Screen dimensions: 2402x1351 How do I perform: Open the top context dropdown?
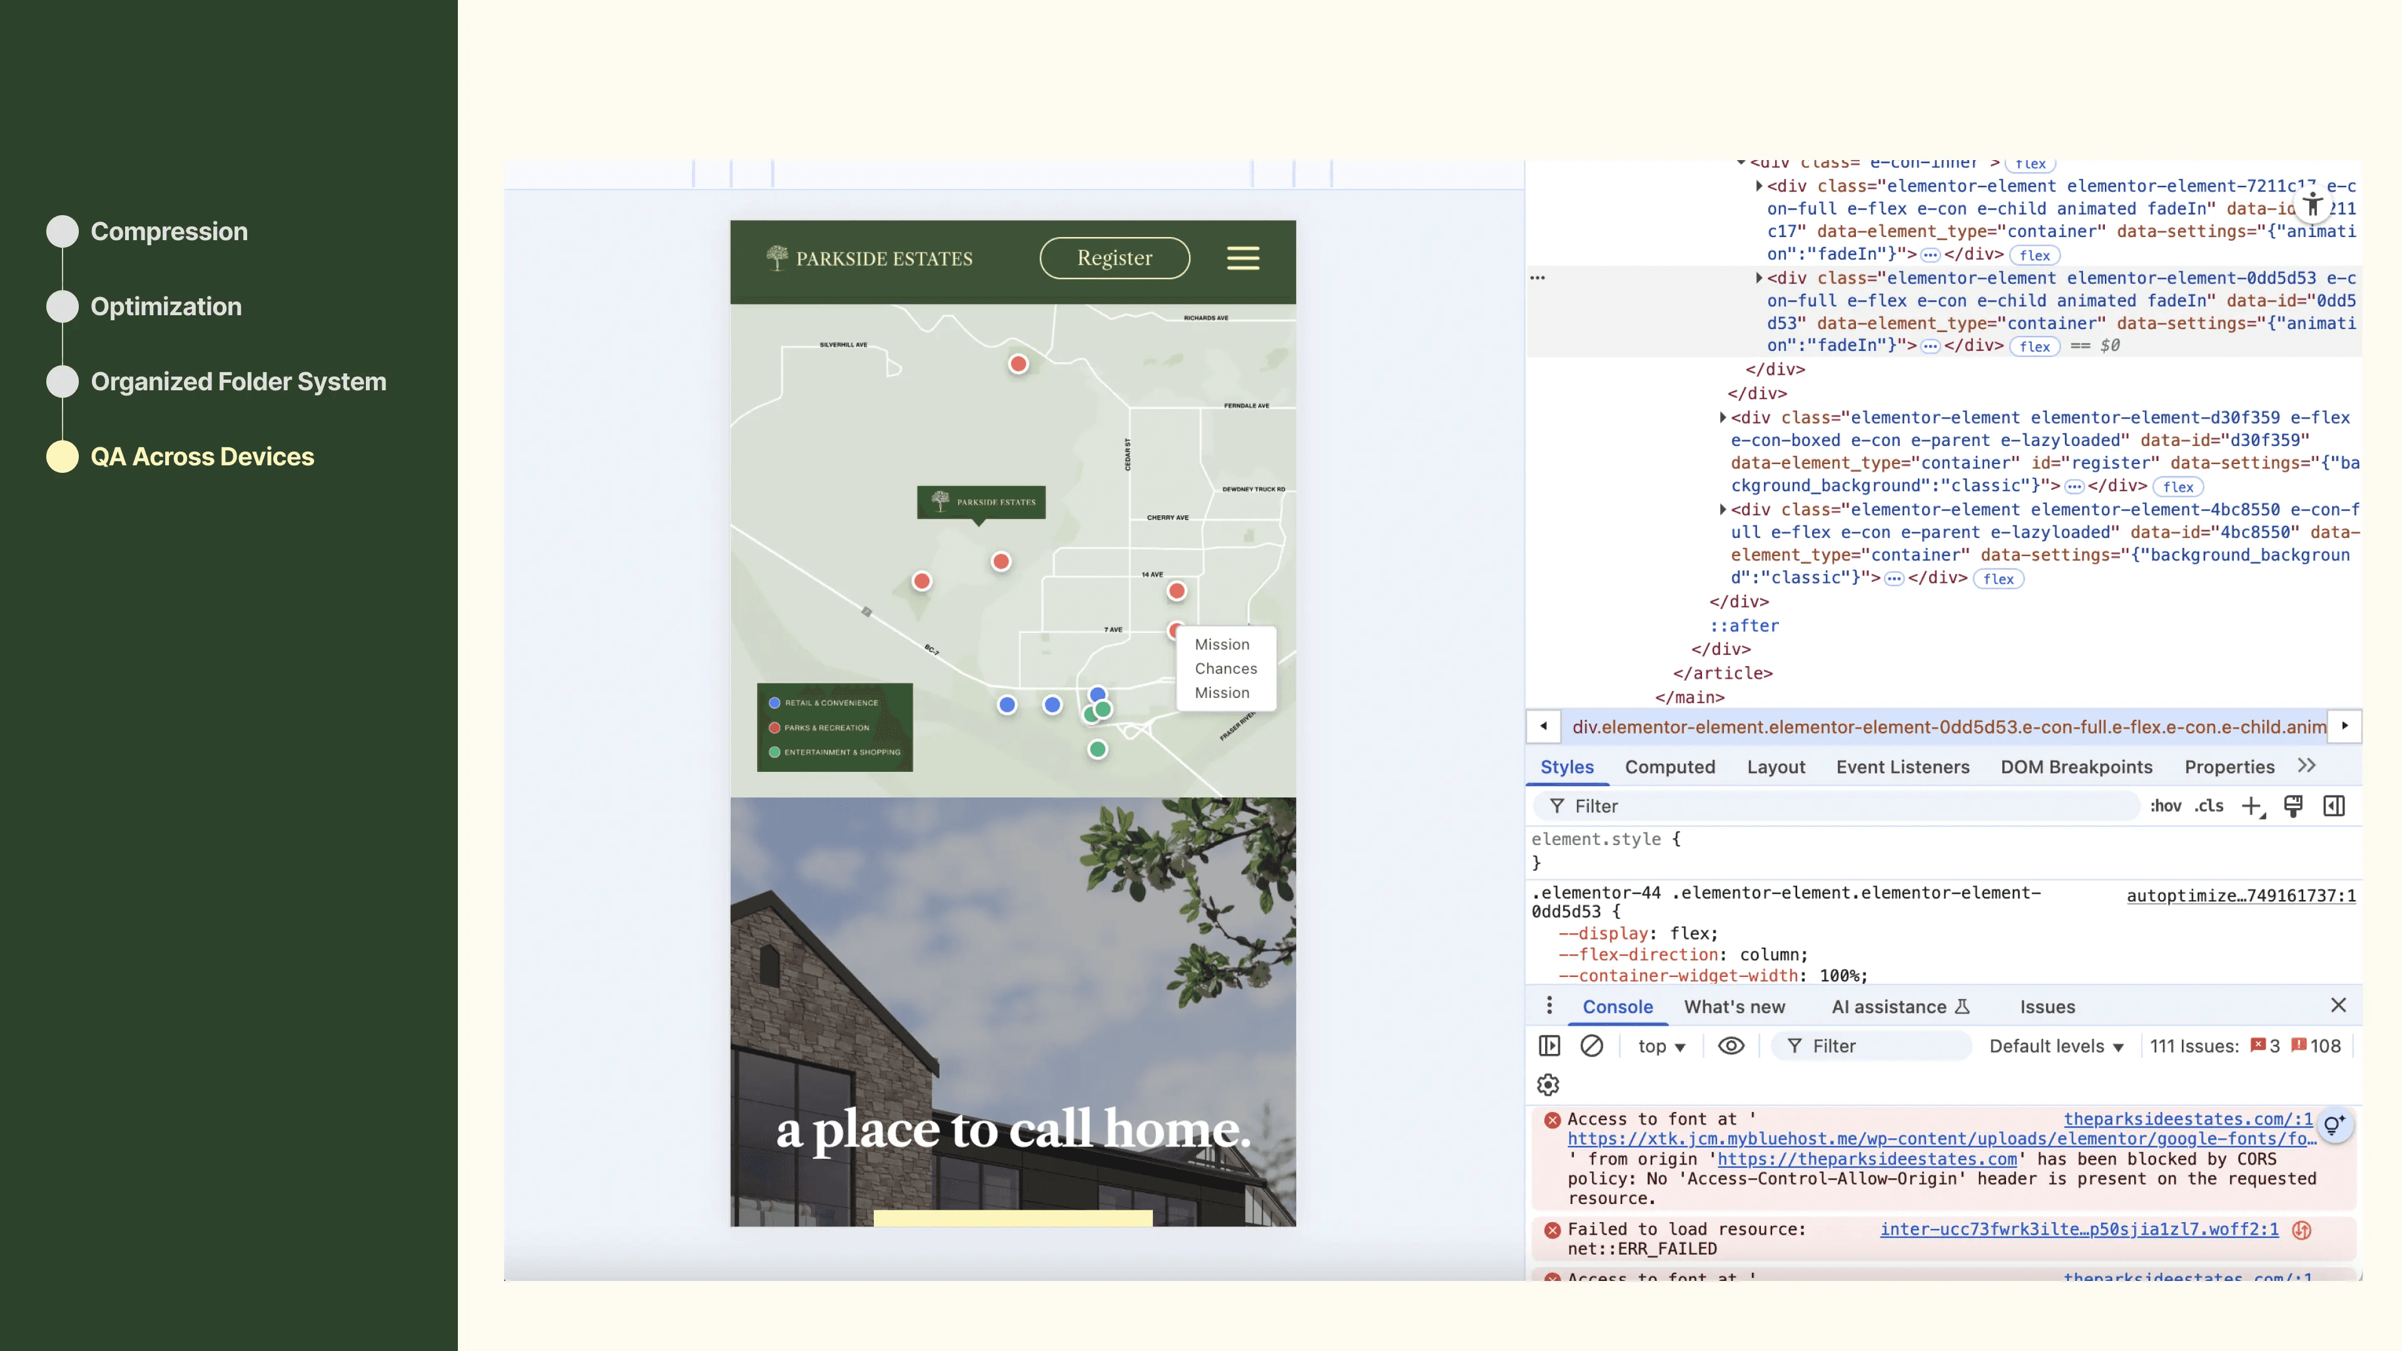(x=1661, y=1046)
